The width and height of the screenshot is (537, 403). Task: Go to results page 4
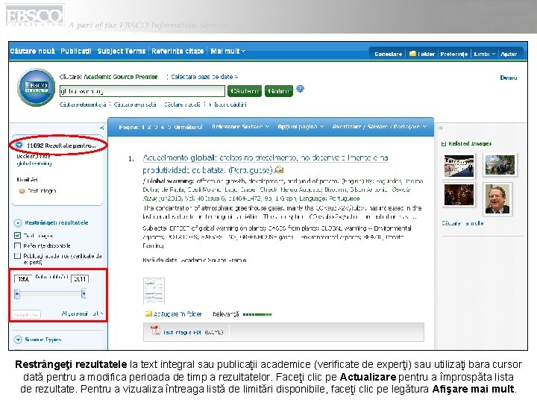coord(163,127)
